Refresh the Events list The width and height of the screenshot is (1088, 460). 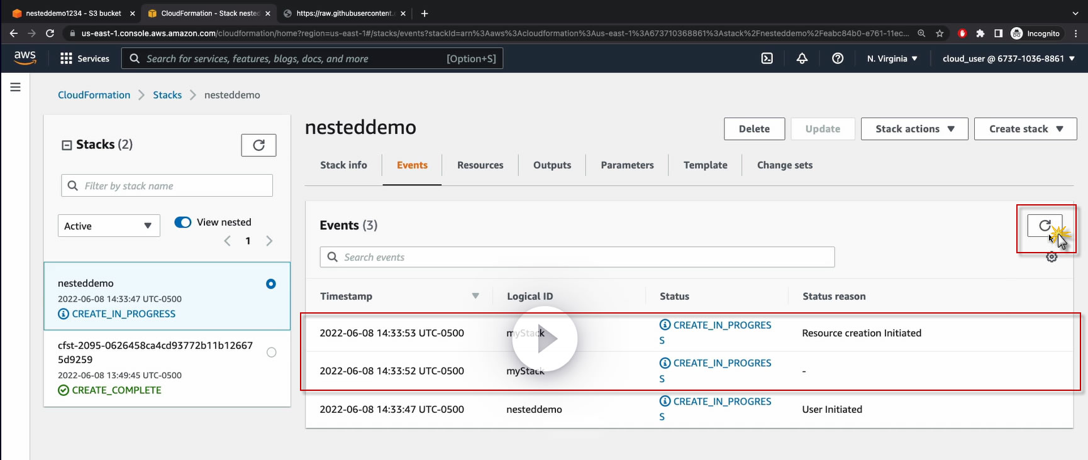pos(1044,226)
